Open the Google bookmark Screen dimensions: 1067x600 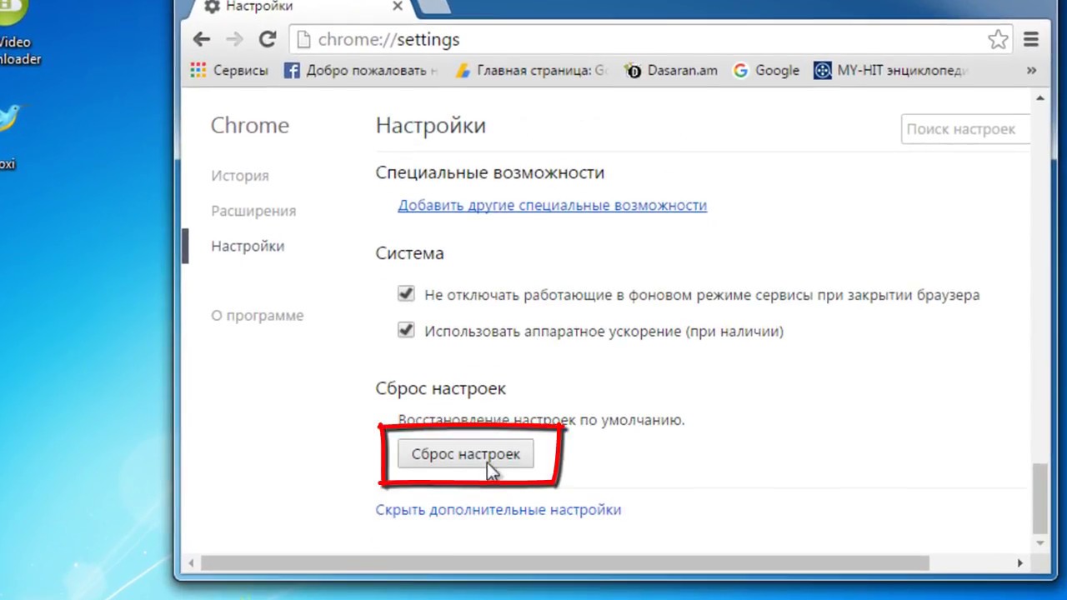[766, 71]
